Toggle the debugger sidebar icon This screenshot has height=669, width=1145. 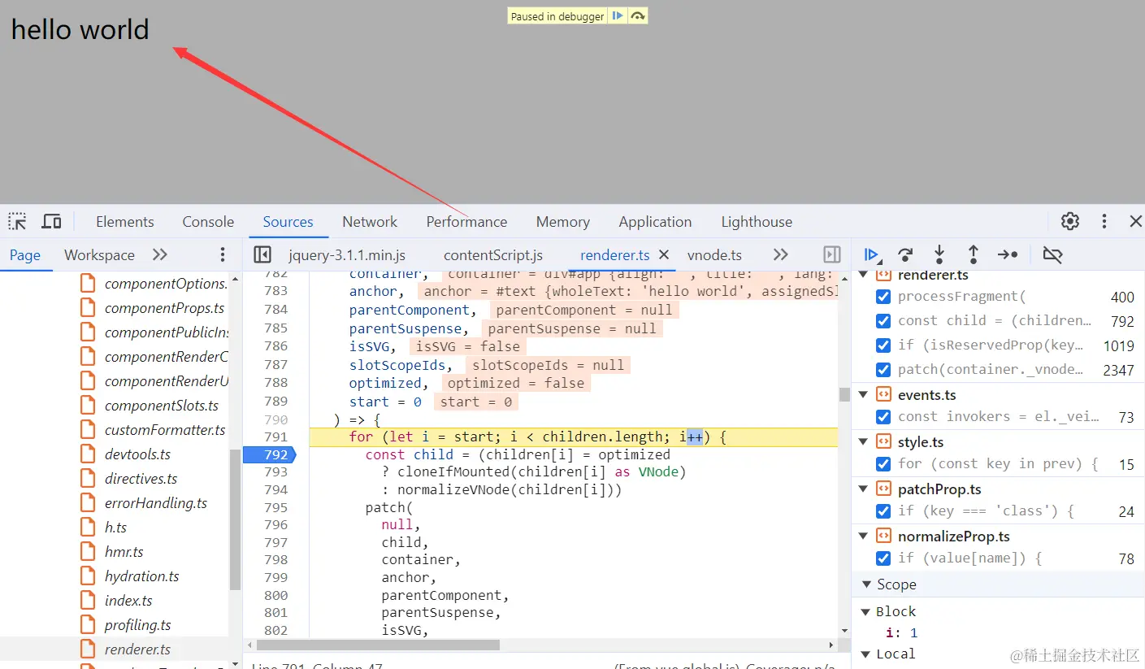832,254
